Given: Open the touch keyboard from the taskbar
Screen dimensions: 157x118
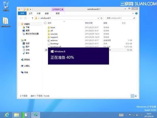Looking at the screenshot, I should click(x=121, y=115).
